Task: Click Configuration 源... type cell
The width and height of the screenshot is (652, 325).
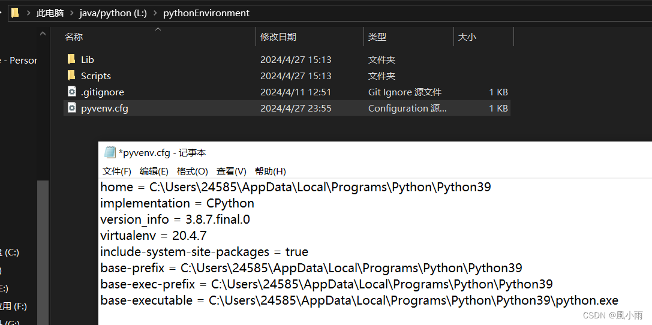Action: tap(407, 108)
